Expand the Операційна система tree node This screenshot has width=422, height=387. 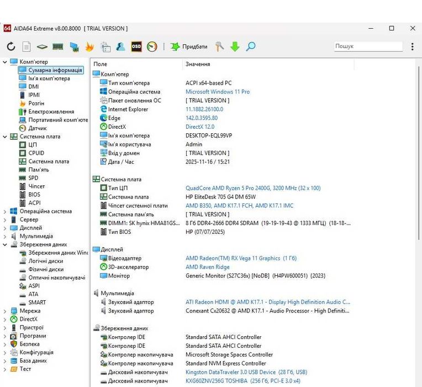tap(5, 212)
